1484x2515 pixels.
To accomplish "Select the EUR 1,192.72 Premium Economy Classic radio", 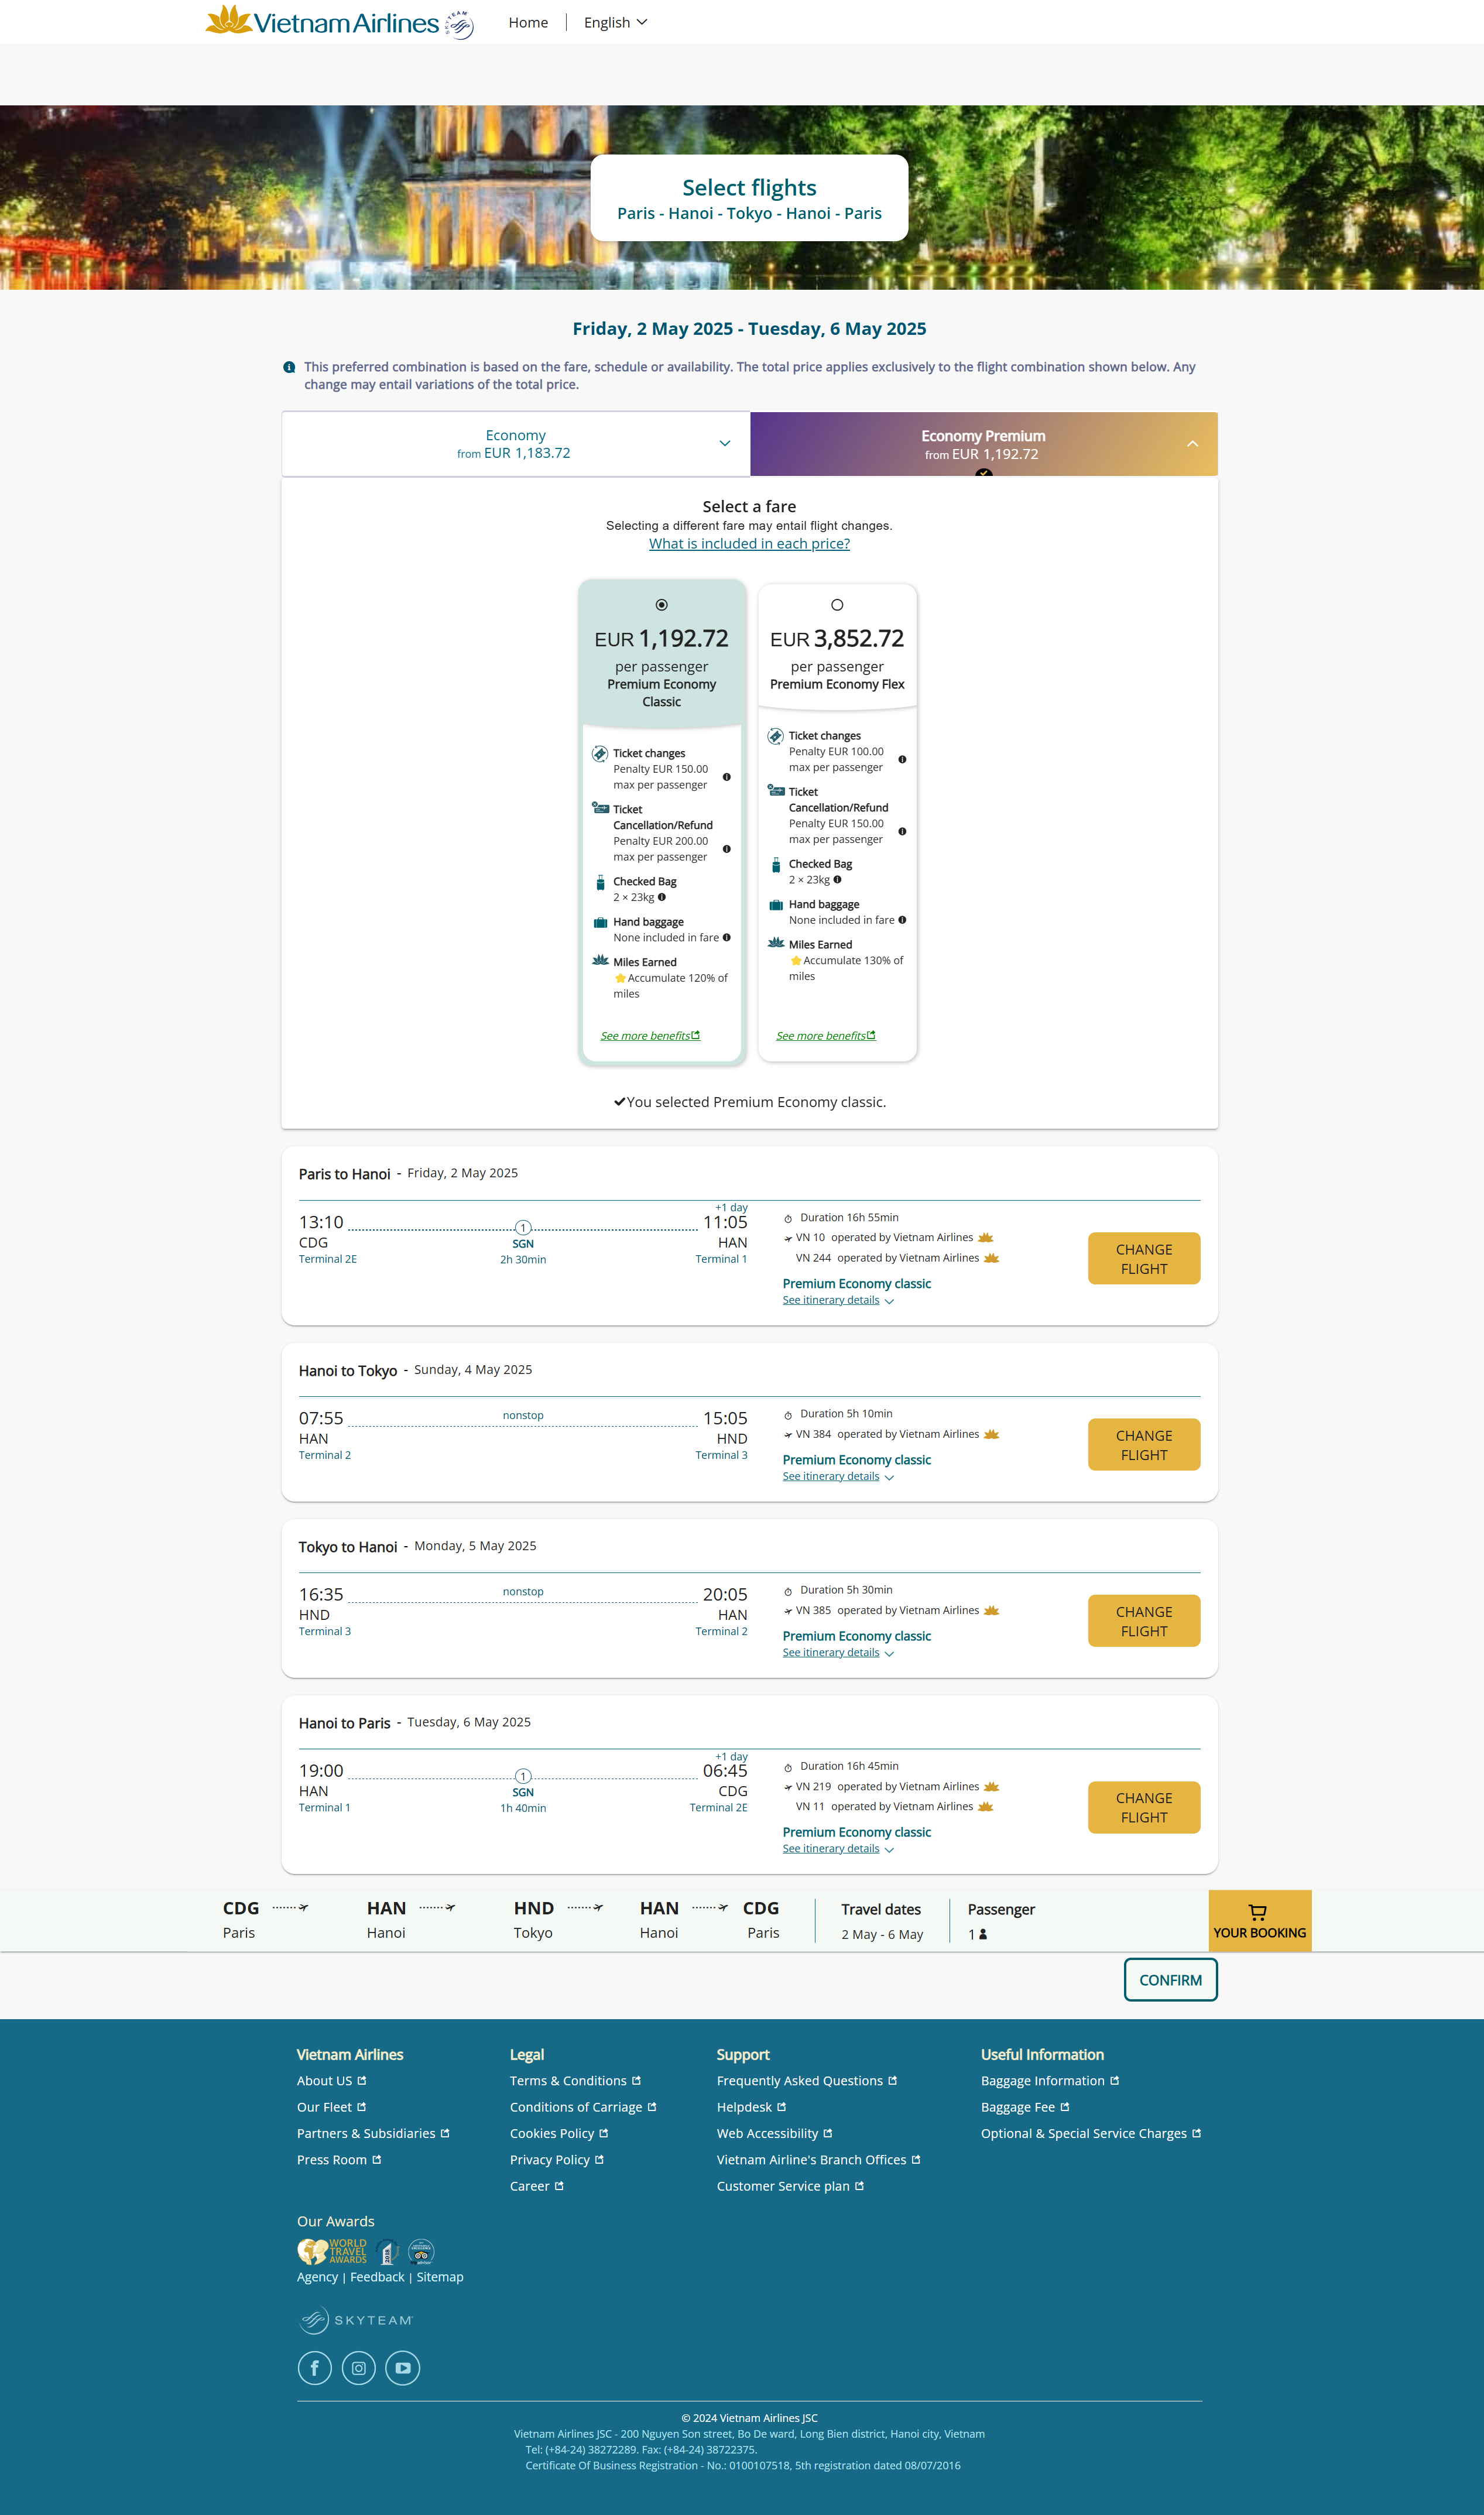I will 661,605.
